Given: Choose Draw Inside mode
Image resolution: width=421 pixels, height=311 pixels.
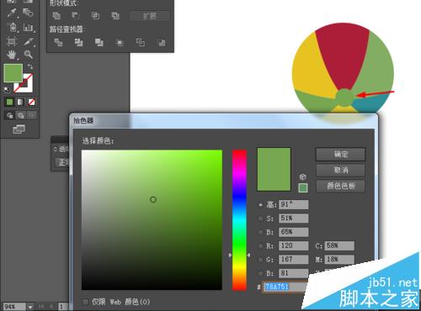Looking at the screenshot, I should (x=32, y=115).
